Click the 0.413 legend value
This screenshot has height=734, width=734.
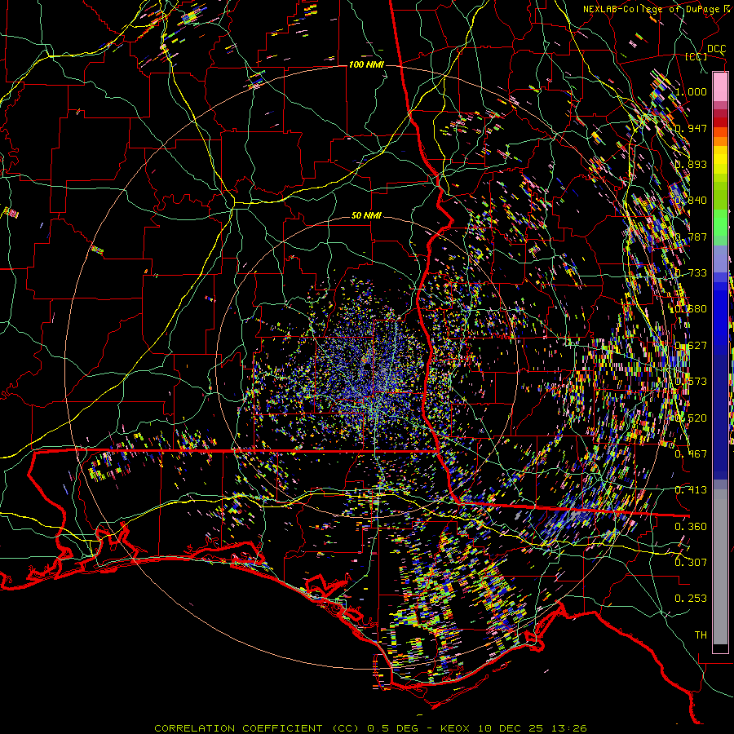[691, 489]
